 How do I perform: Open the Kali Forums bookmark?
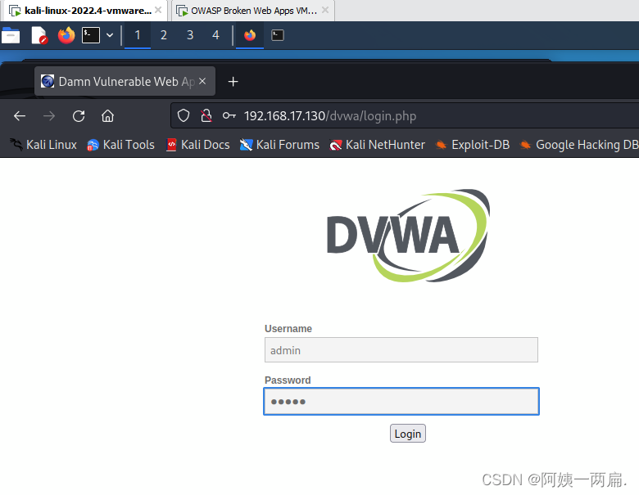[279, 145]
